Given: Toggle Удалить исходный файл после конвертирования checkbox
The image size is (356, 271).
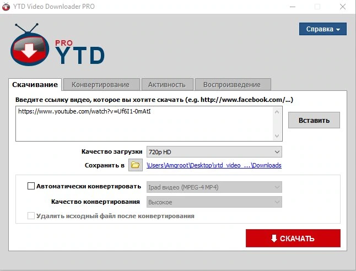Looking at the screenshot, I should (x=31, y=215).
